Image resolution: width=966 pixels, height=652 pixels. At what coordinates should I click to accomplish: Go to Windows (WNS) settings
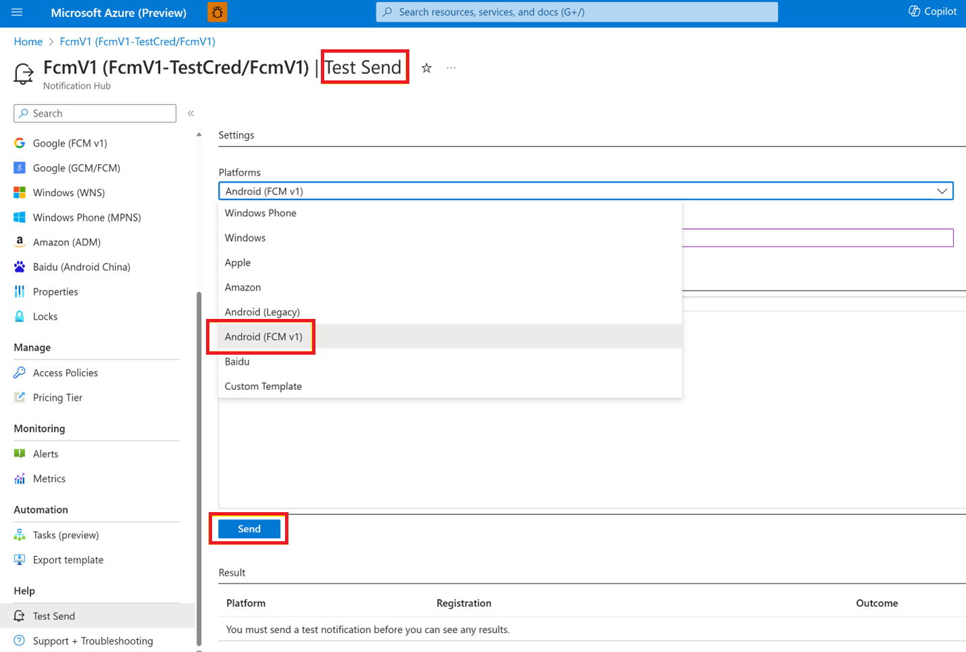click(69, 193)
